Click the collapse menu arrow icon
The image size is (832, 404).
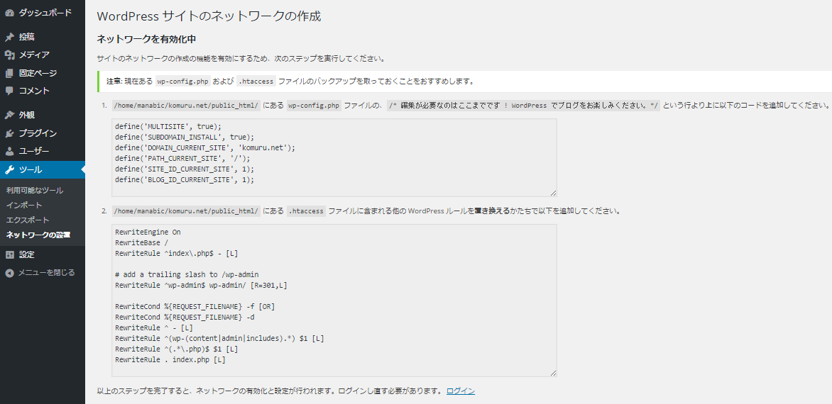tap(9, 273)
